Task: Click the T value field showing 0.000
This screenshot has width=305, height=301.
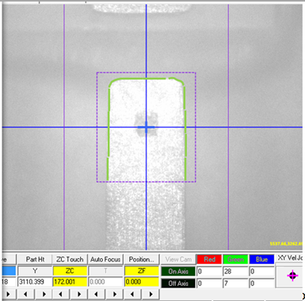Action: click(x=105, y=282)
